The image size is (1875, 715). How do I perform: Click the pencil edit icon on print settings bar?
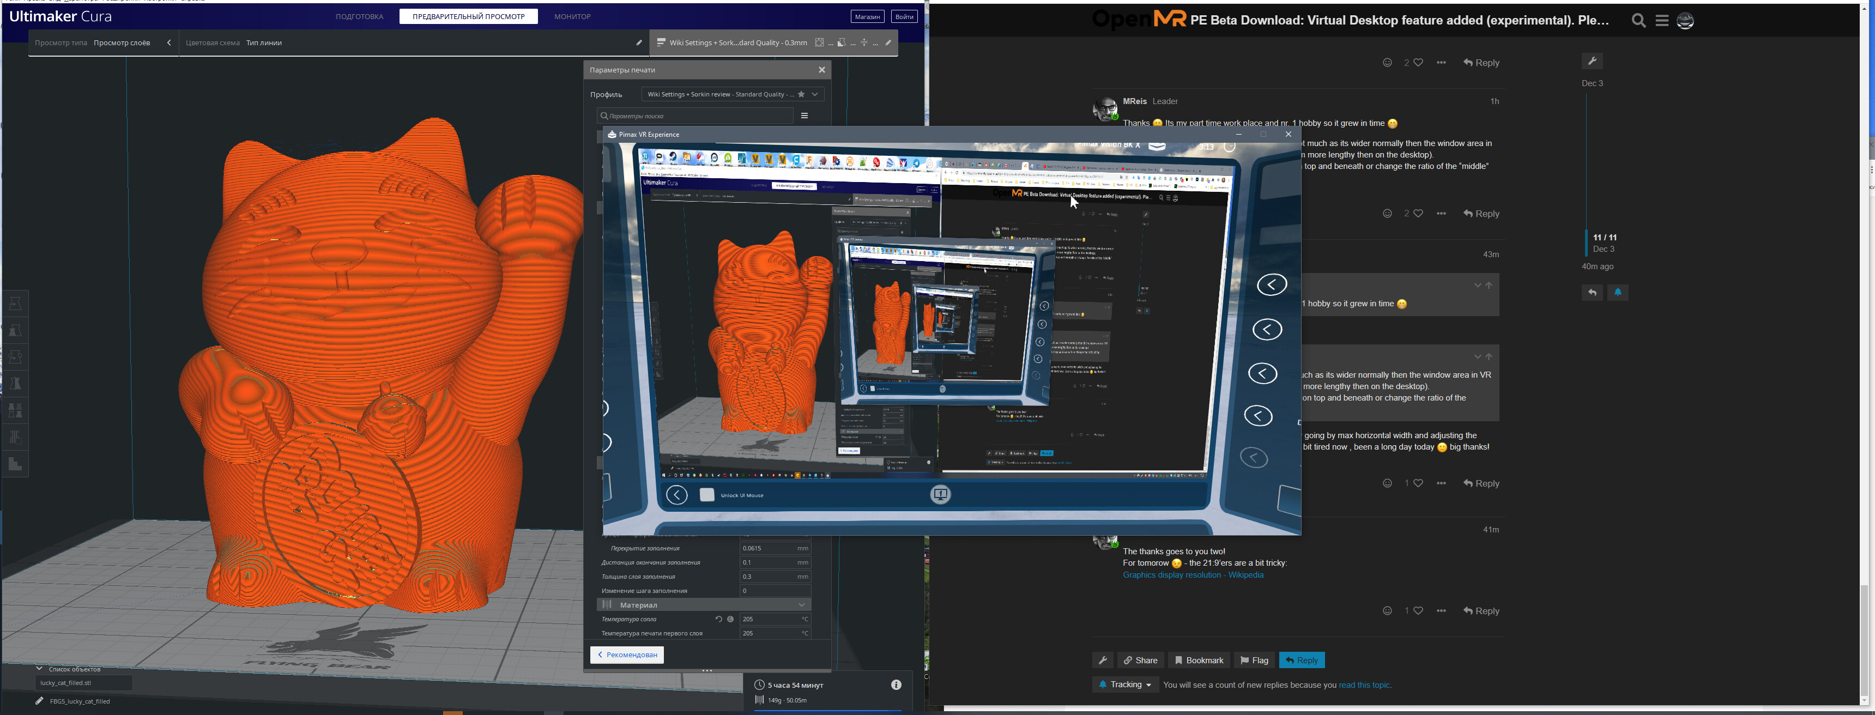point(888,42)
